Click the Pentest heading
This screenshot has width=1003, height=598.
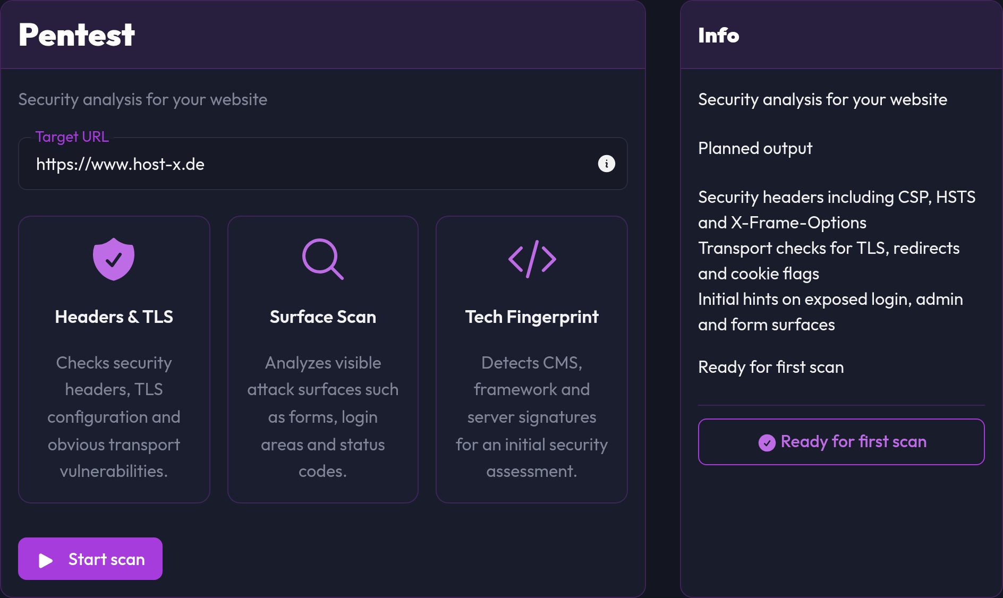76,35
